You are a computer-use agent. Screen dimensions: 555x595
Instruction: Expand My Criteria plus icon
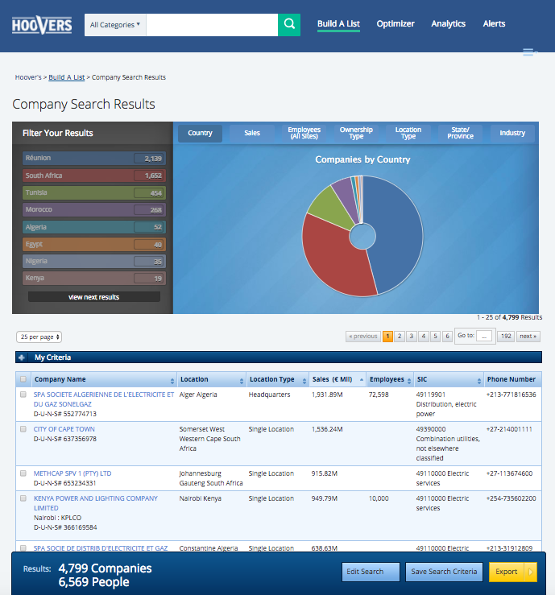[x=22, y=357]
